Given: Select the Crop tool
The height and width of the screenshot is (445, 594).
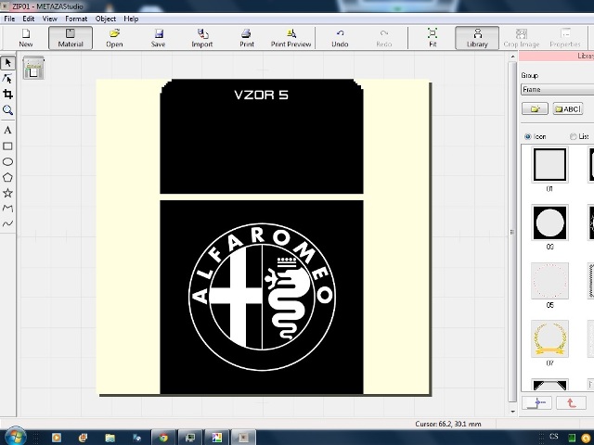Looking at the screenshot, I should 7,95.
